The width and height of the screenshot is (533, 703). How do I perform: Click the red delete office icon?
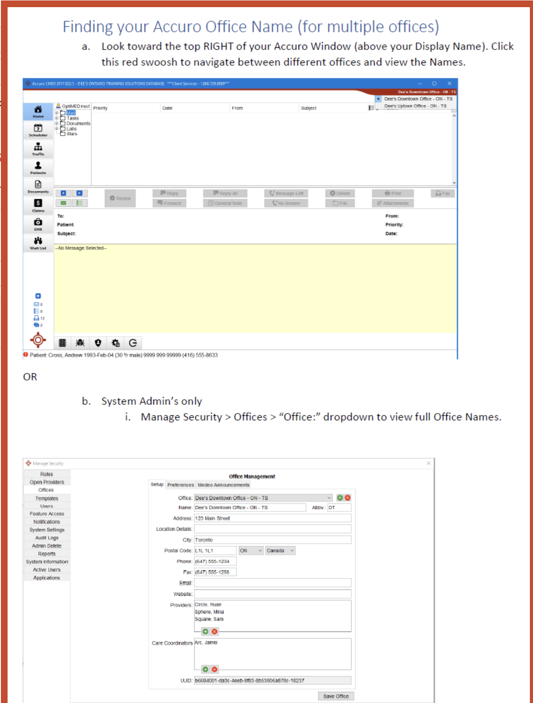click(x=348, y=498)
